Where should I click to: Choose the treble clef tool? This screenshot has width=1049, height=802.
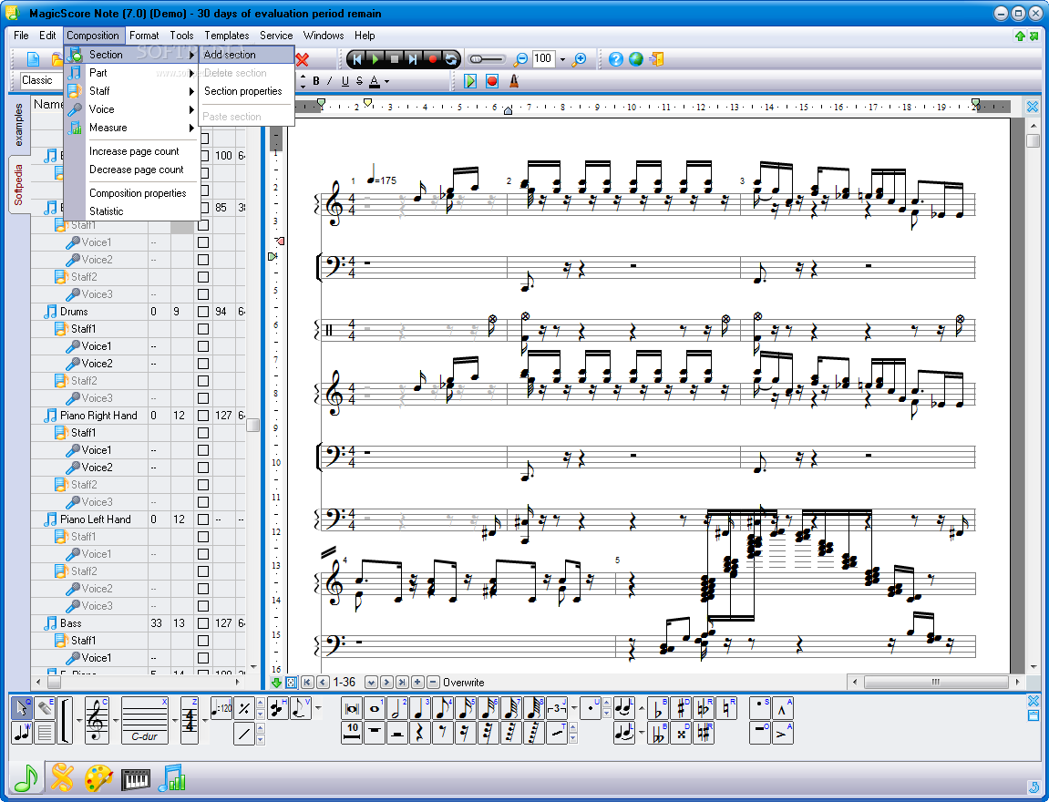pos(97,720)
